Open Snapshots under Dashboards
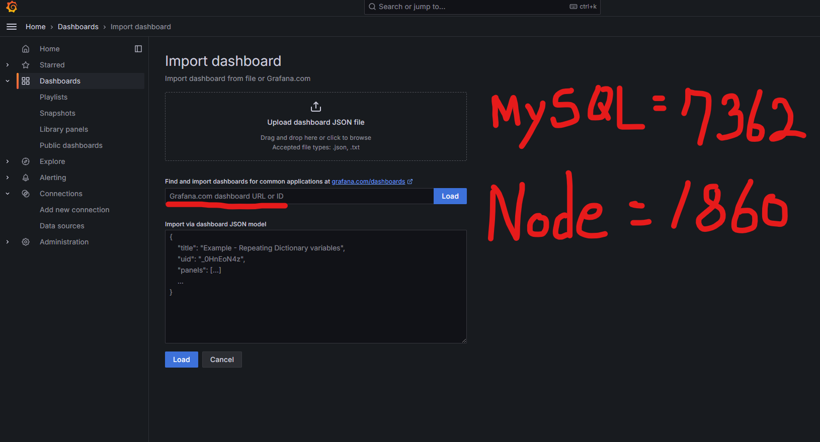 point(57,113)
